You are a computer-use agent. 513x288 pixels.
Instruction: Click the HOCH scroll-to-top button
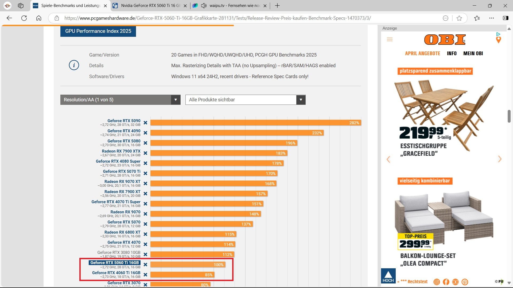[388, 276]
